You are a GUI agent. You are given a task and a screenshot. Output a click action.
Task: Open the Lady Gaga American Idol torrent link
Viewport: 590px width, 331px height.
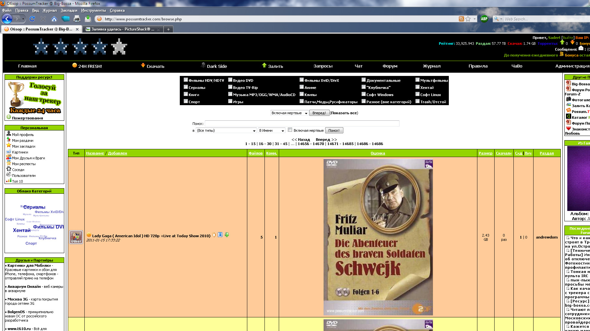point(151,236)
